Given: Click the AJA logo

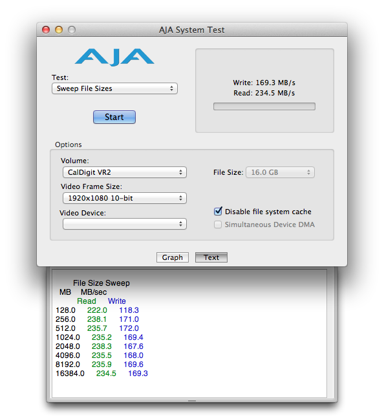Looking at the screenshot, I should [114, 57].
